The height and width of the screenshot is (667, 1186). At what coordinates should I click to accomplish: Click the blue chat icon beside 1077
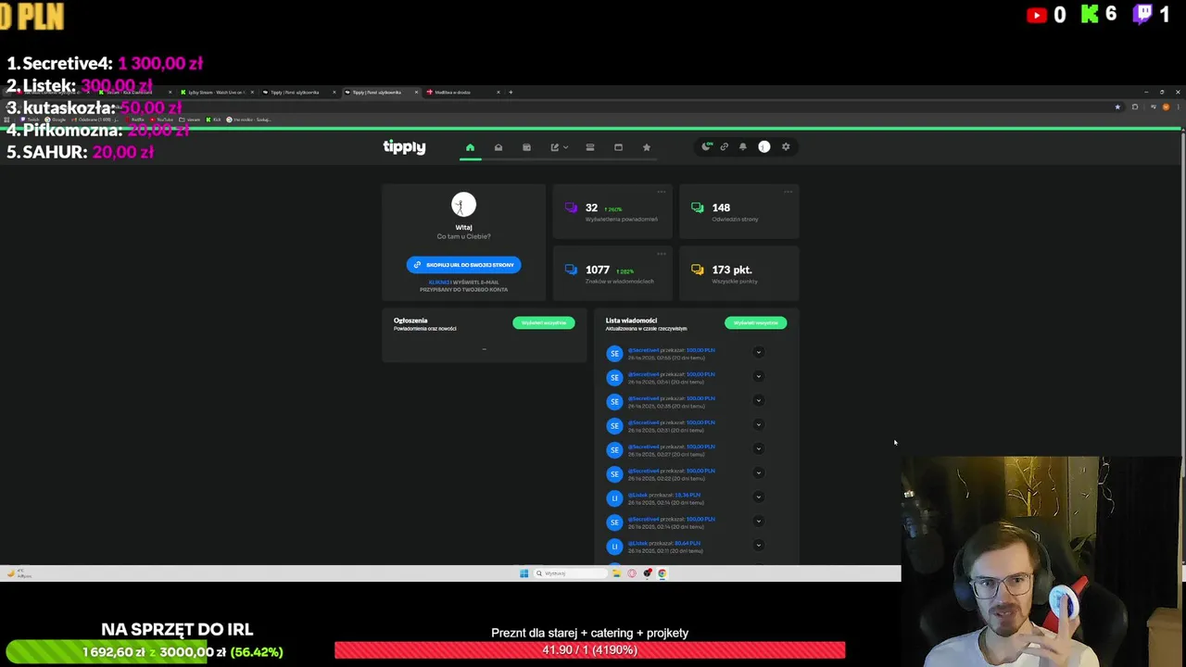(x=571, y=270)
